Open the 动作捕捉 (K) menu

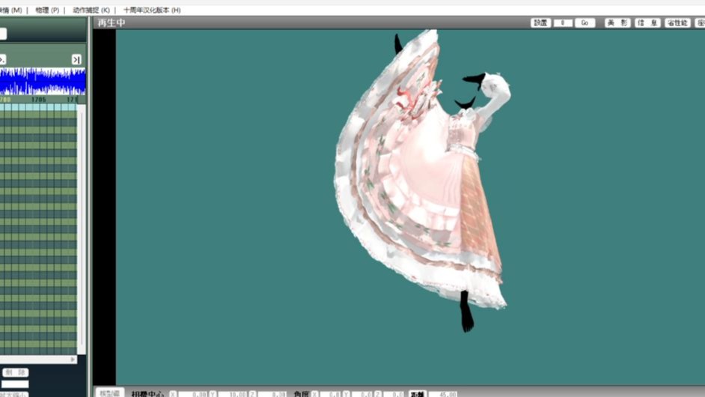click(x=91, y=10)
